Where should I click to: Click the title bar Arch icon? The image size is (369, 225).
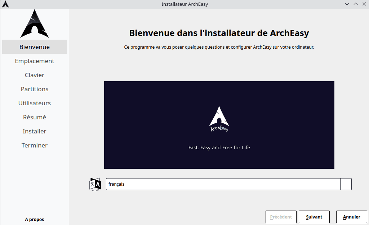(x=5, y=4)
